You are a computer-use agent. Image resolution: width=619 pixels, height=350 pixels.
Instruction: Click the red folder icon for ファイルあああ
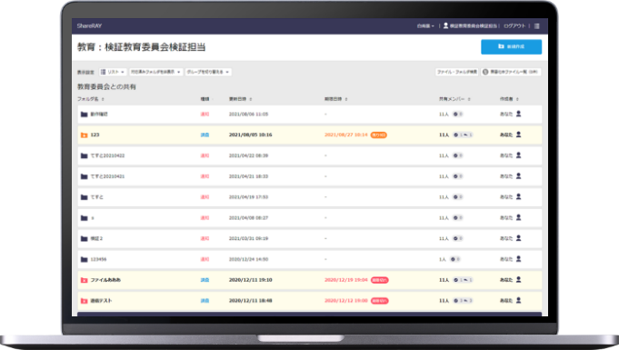coord(85,280)
